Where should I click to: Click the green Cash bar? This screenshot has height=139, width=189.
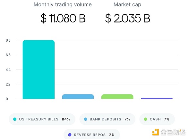coord(117,96)
